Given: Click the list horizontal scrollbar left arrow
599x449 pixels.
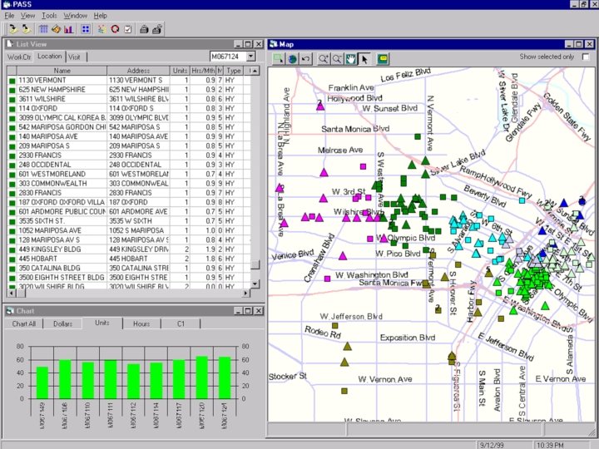Looking at the screenshot, I should pyautogui.click(x=12, y=293).
